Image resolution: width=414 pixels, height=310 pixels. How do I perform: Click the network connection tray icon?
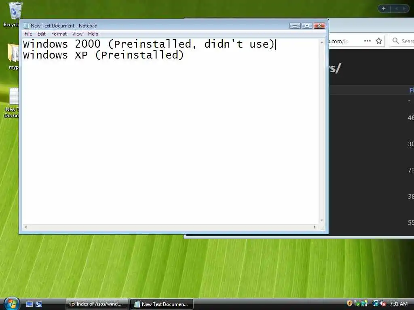click(x=375, y=304)
